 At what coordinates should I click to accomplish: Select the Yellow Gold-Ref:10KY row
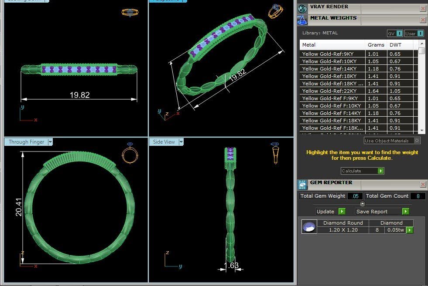[x=359, y=61]
